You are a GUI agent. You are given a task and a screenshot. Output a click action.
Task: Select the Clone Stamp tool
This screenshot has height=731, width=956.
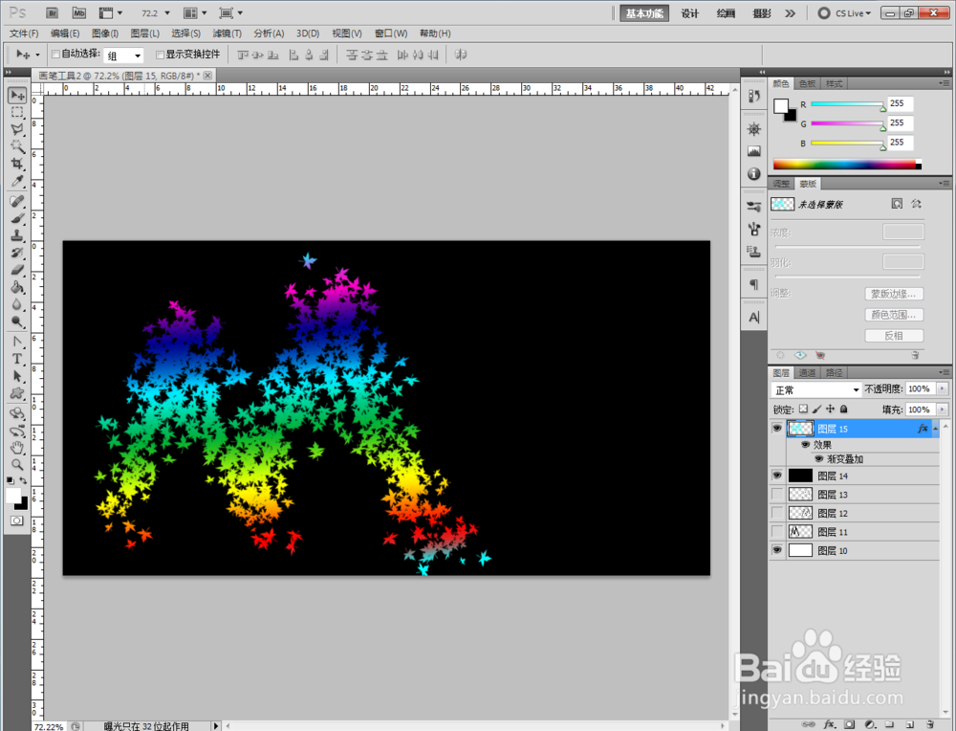pos(17,235)
